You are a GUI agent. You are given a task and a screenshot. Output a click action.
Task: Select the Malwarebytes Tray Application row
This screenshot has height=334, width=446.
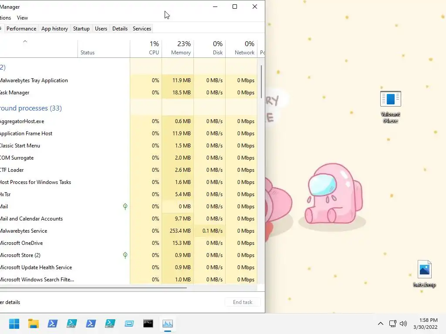(x=128, y=80)
